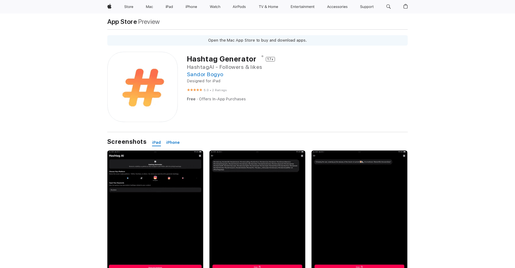Screen dimensions: 515x268
Task: Open the Store menu
Action: click(x=129, y=7)
